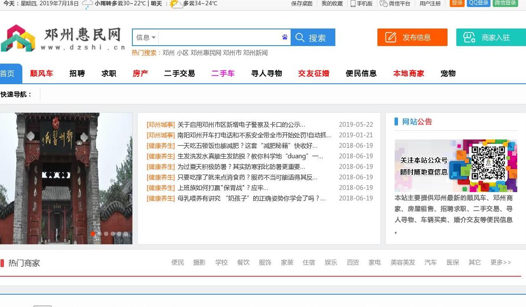Open the 便民信息 navigation item
The image size is (526, 307).
pyautogui.click(x=361, y=73)
